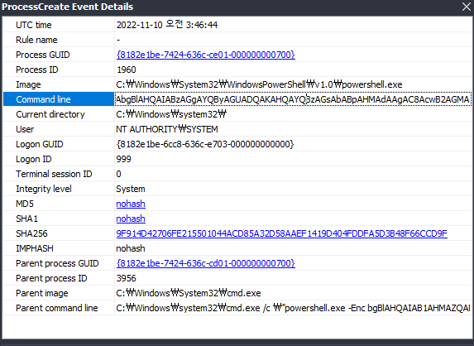Screen dimensions: 474x346
Task: Select the Integrity level label
Action: coord(44,189)
